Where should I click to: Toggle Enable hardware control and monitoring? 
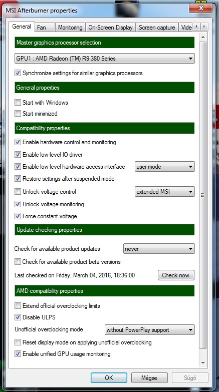(x=18, y=142)
